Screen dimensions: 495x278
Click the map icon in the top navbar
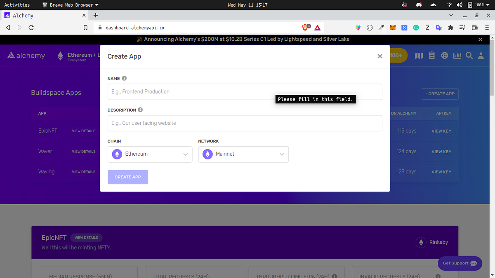click(x=419, y=55)
